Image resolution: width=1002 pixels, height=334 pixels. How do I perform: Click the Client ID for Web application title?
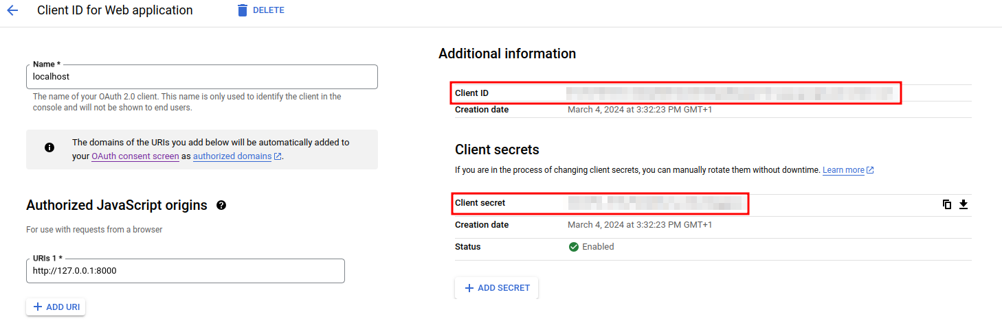click(115, 10)
